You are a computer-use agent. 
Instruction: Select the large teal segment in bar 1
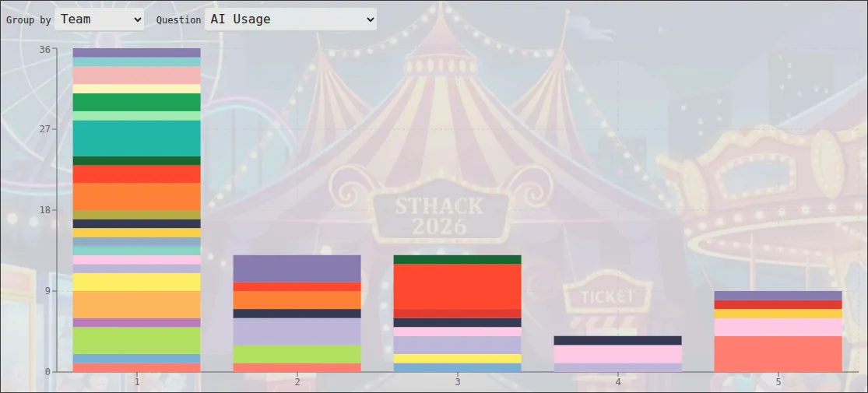tap(137, 139)
